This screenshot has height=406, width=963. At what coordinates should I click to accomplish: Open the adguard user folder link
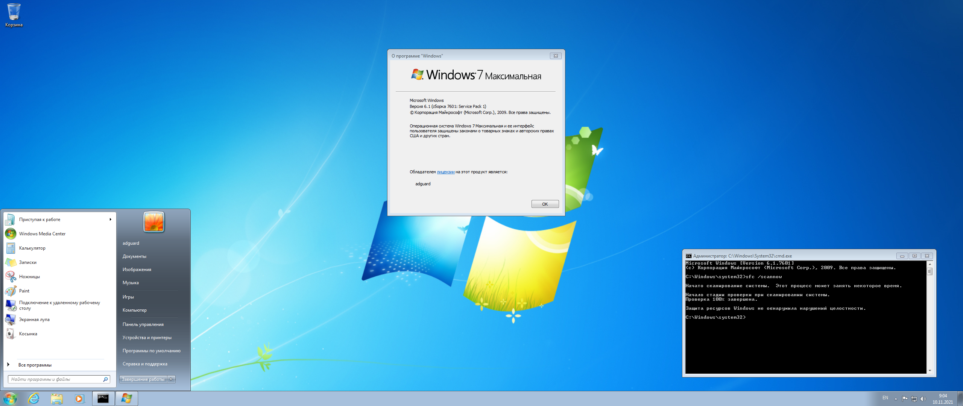131,243
